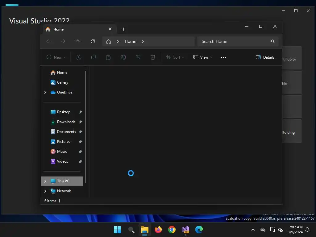Image resolution: width=316 pixels, height=237 pixels.
Task: Click the pin icon beside Pictures
Action: 81,142
